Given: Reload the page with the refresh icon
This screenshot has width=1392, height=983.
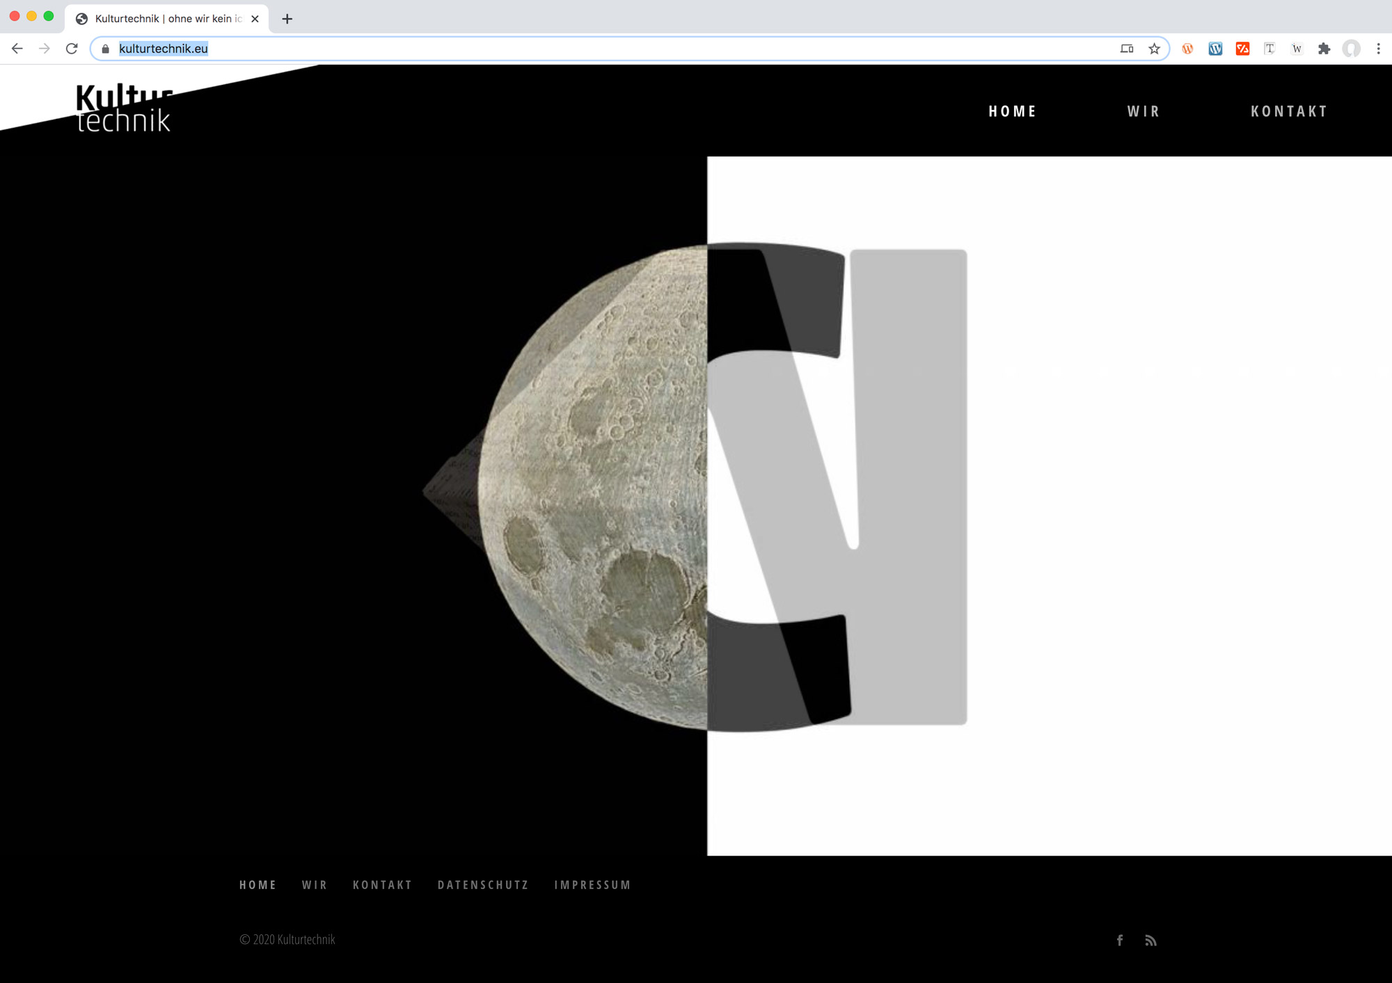Looking at the screenshot, I should 72,49.
